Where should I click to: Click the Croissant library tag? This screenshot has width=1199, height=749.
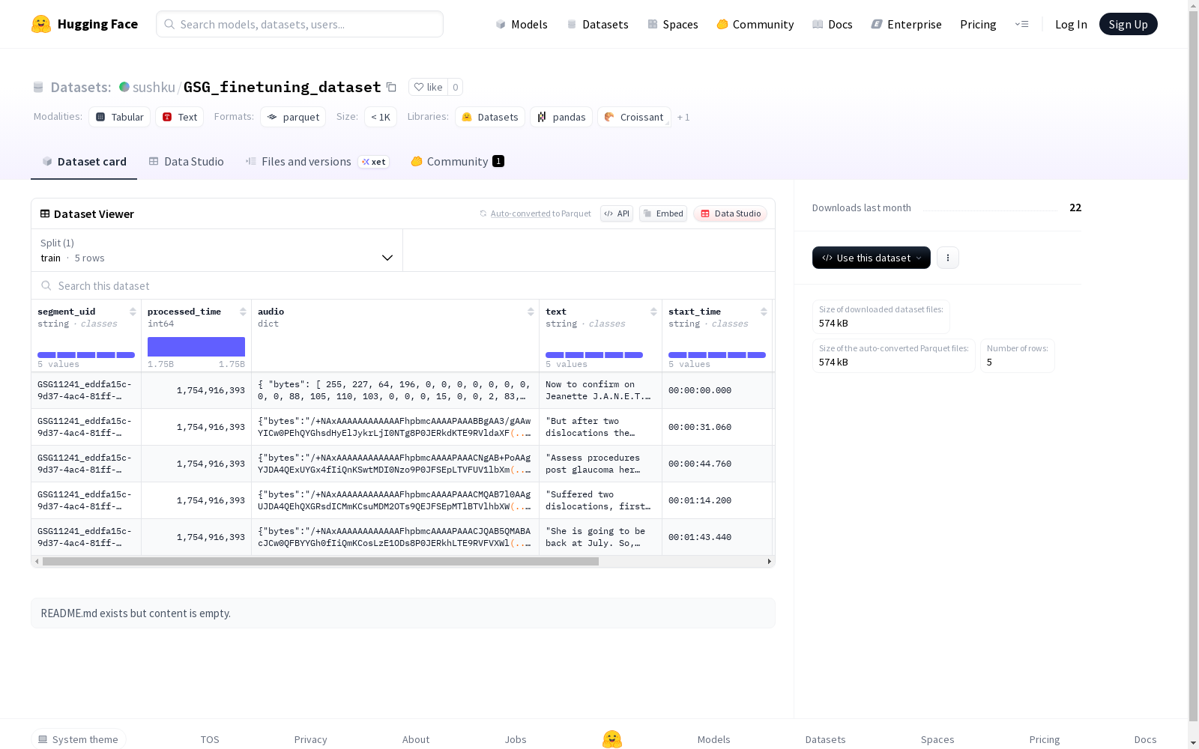click(634, 117)
